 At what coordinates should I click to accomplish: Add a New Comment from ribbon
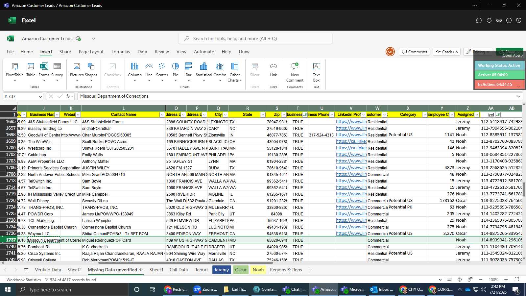pyautogui.click(x=295, y=72)
